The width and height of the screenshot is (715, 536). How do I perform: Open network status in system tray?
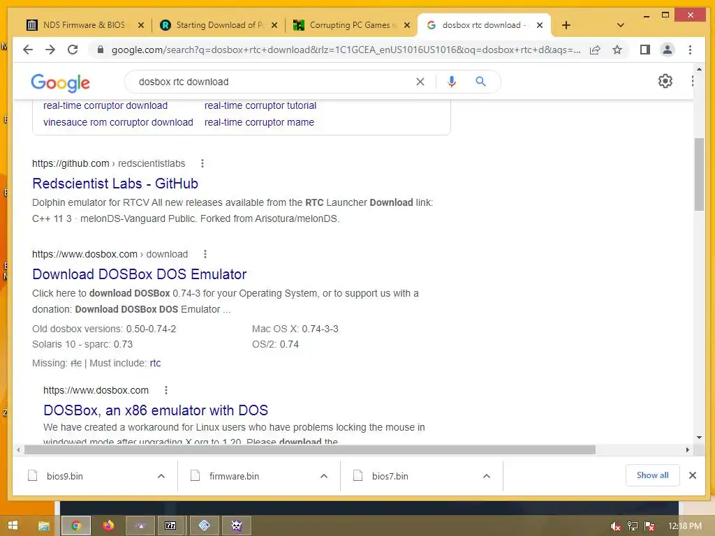coord(633,526)
